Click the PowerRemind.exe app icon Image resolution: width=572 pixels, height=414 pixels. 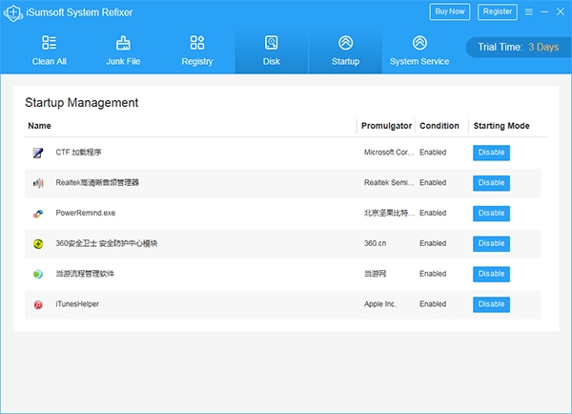38,214
